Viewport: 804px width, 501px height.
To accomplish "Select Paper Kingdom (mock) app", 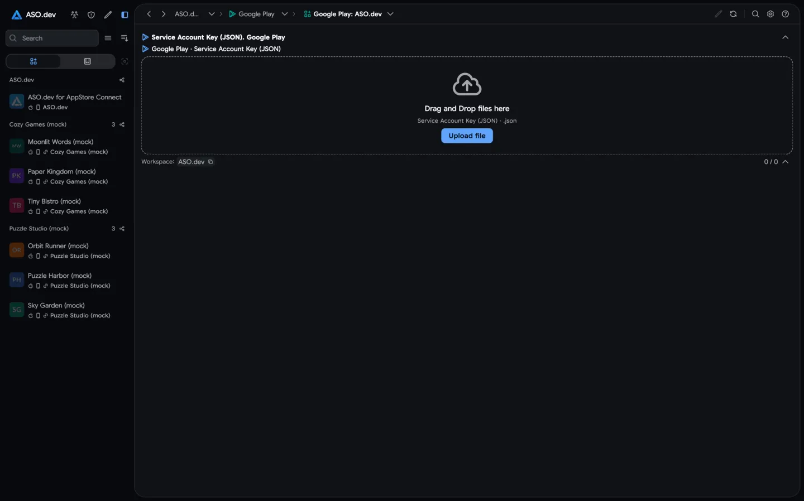I will 67,176.
